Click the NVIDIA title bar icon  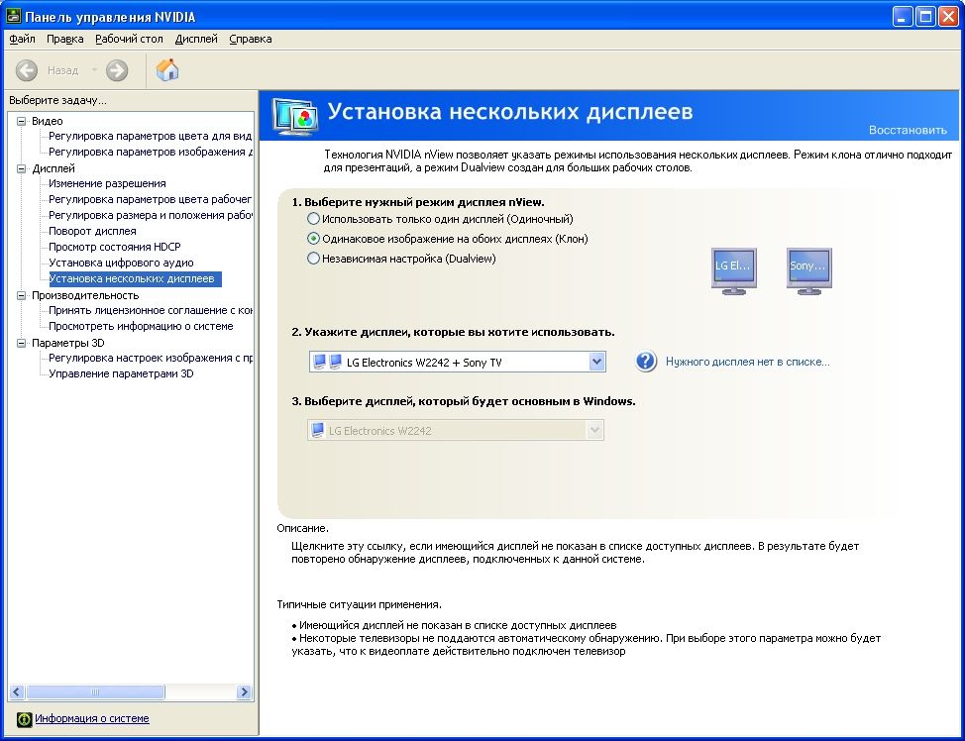tap(14, 16)
